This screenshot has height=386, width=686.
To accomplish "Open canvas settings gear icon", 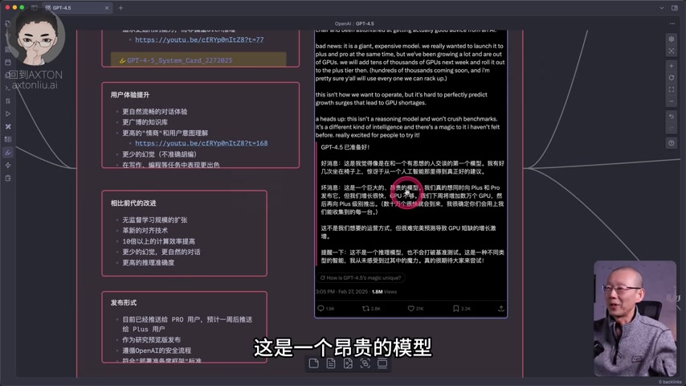I will point(671,39).
